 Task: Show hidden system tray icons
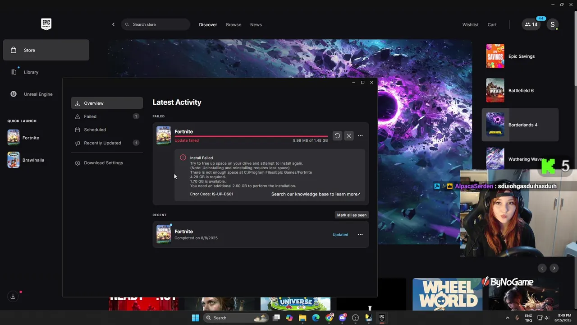point(507,318)
